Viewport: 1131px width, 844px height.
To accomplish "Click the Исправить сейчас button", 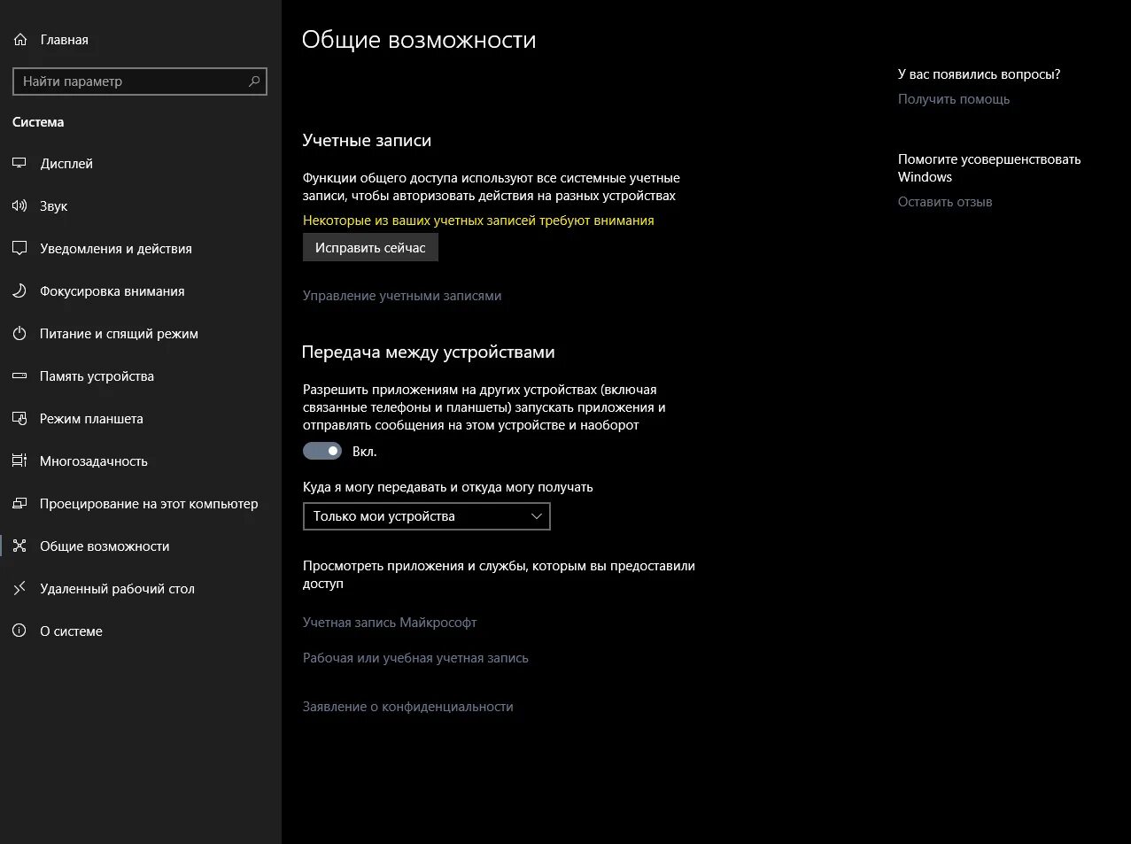I will click(x=370, y=248).
